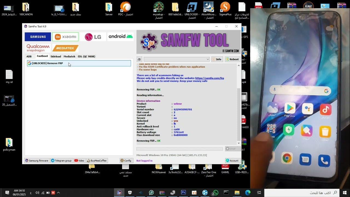Select the Server desktop folder

(109, 9)
